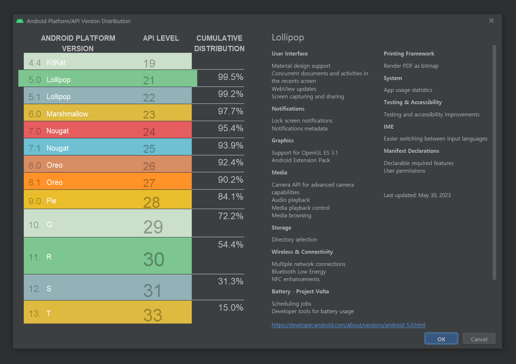516x364 pixels.
Task: Click 'Screen capturing and sharing' text
Action: 308,97
